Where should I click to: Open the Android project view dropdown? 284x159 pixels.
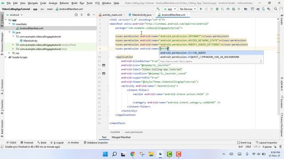click(15, 15)
